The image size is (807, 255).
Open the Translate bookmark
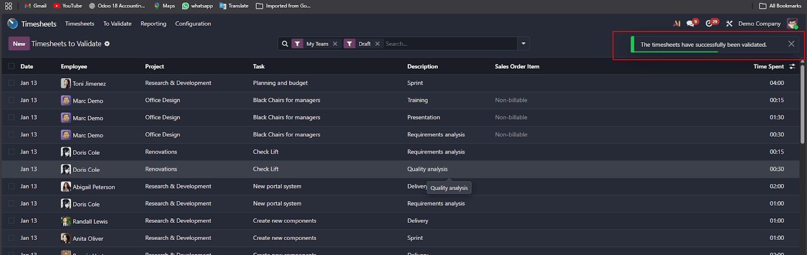point(234,6)
